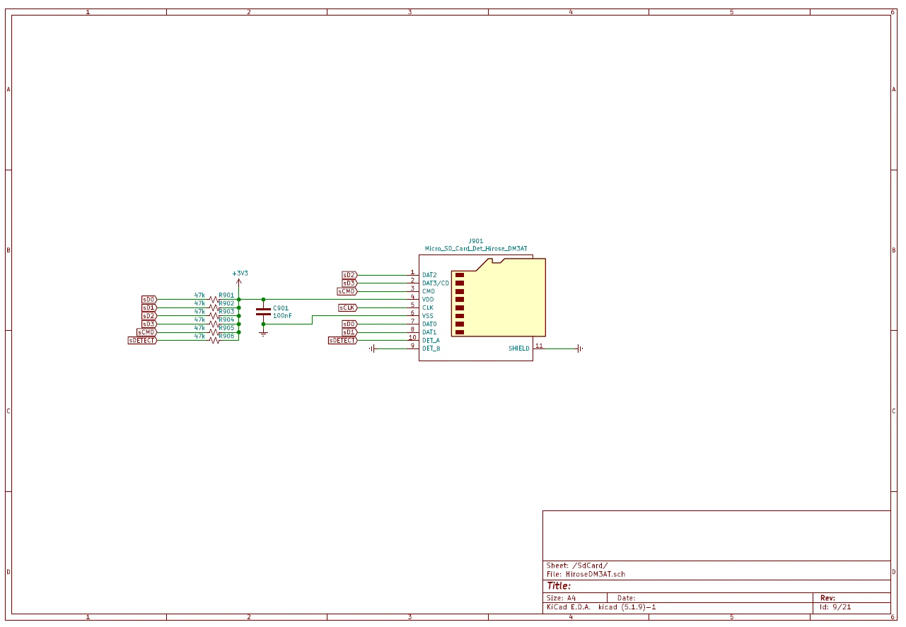The height and width of the screenshot is (627, 906).
Task: Click the CMD pin name on J901
Action: pos(429,291)
